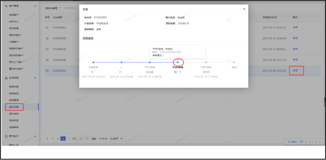Viewport: 326px width, 160px height.
Task: Open 重点关注客户 in the sidebar
Action: point(16,69)
